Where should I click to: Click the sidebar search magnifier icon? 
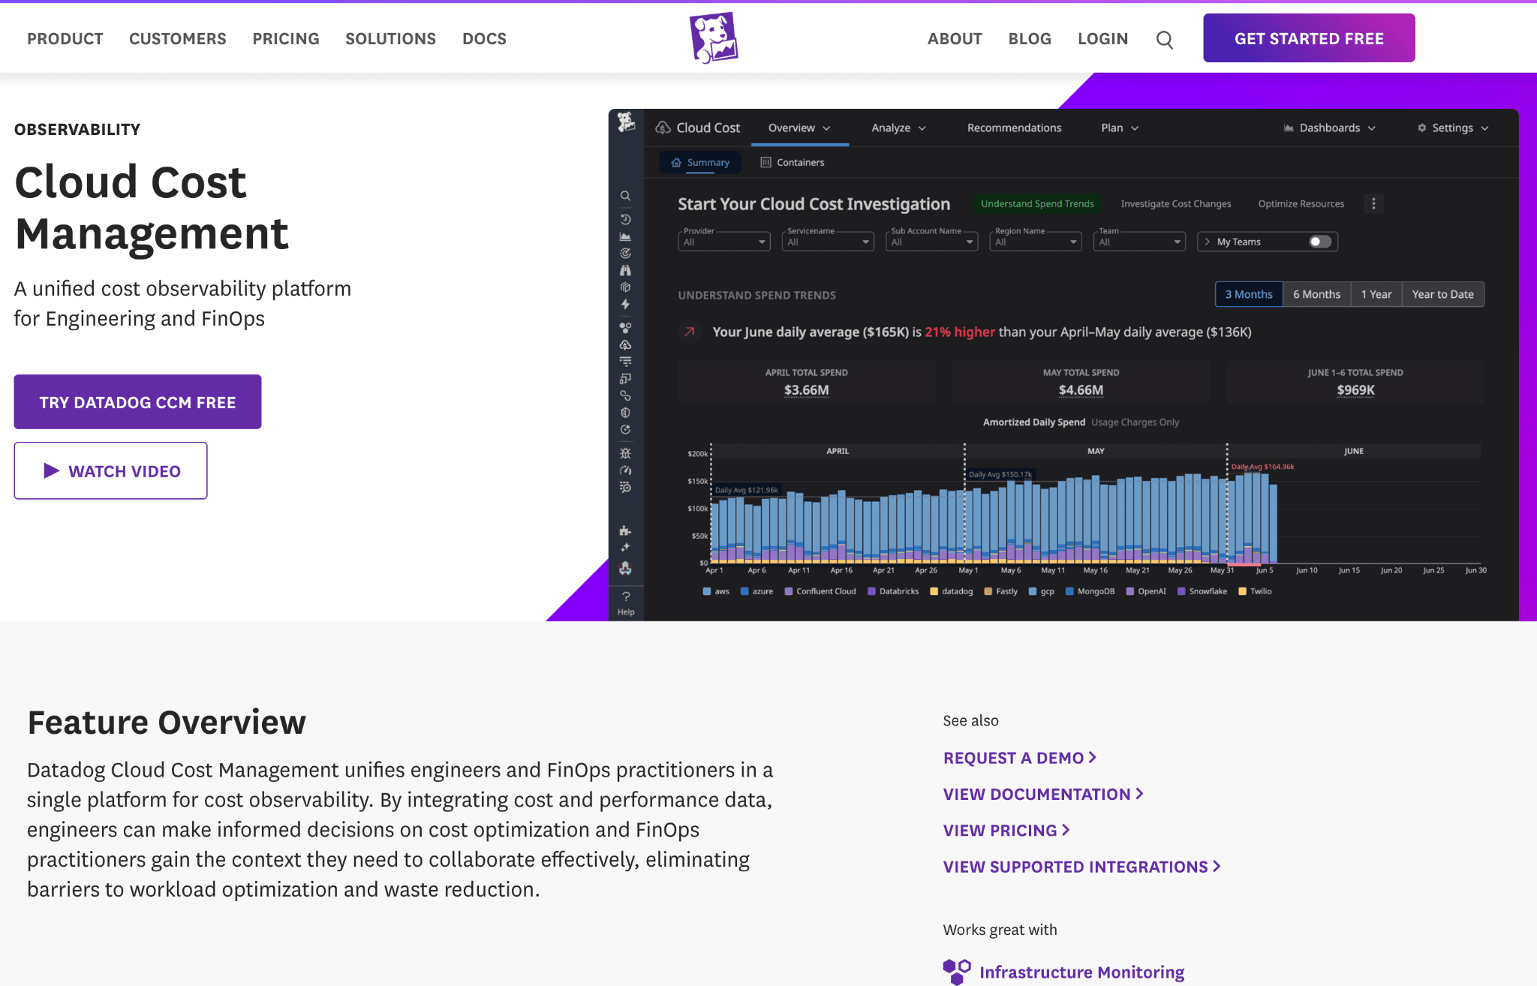(625, 196)
